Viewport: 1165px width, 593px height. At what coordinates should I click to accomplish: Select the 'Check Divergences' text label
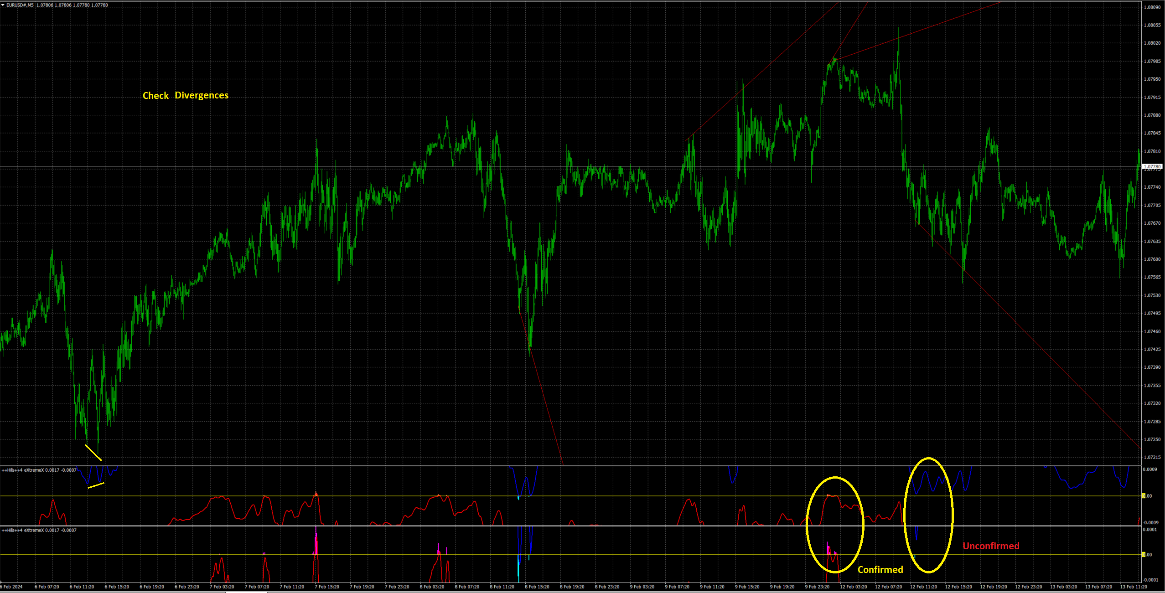pyautogui.click(x=185, y=95)
